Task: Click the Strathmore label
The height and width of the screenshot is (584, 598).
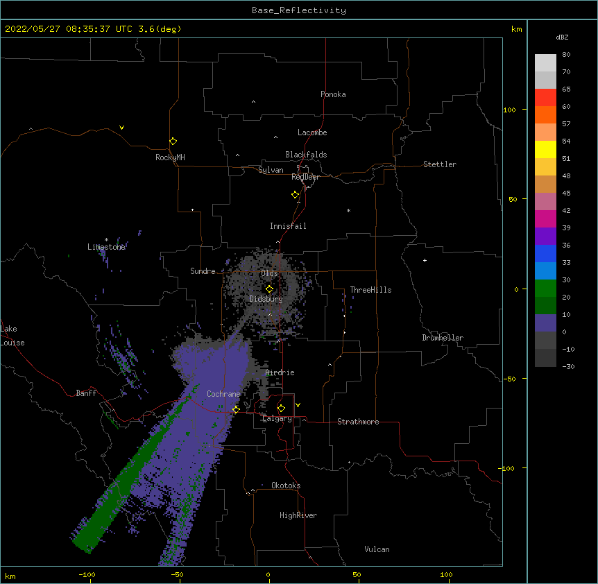Action: pyautogui.click(x=358, y=422)
